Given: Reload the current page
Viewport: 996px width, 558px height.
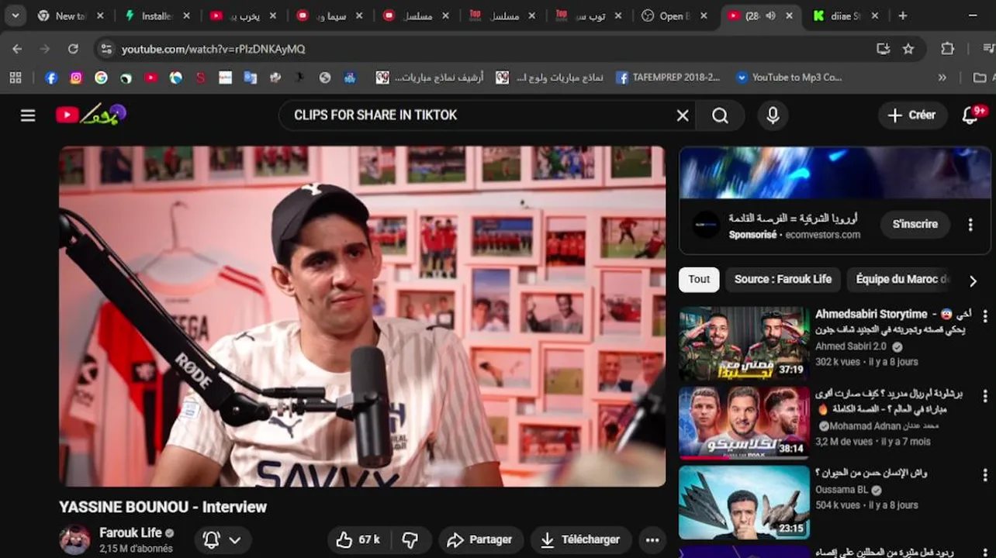Looking at the screenshot, I should 73,49.
